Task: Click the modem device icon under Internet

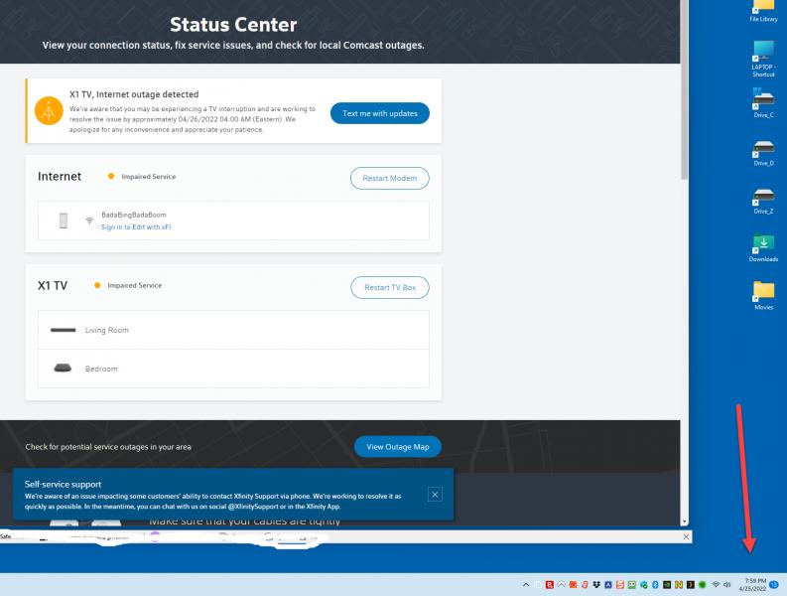Action: click(64, 221)
